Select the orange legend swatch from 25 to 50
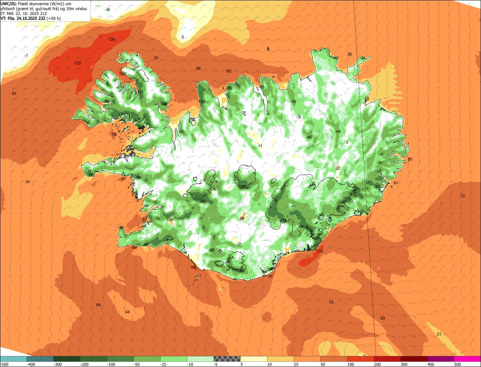 pos(307,359)
